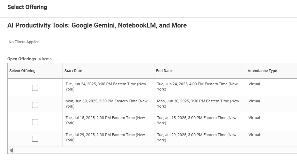Screen dimensions: 297x164
Task: Tick the Jul 29, 2025 offering checkbox
Action: (x=35, y=139)
